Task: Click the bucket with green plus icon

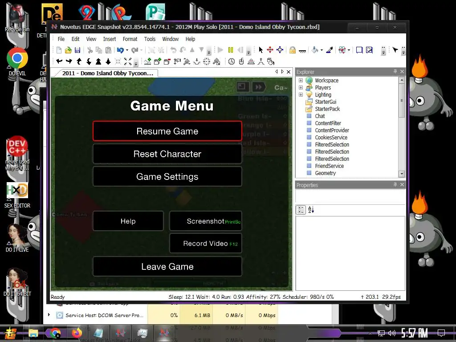Action: coord(158,61)
